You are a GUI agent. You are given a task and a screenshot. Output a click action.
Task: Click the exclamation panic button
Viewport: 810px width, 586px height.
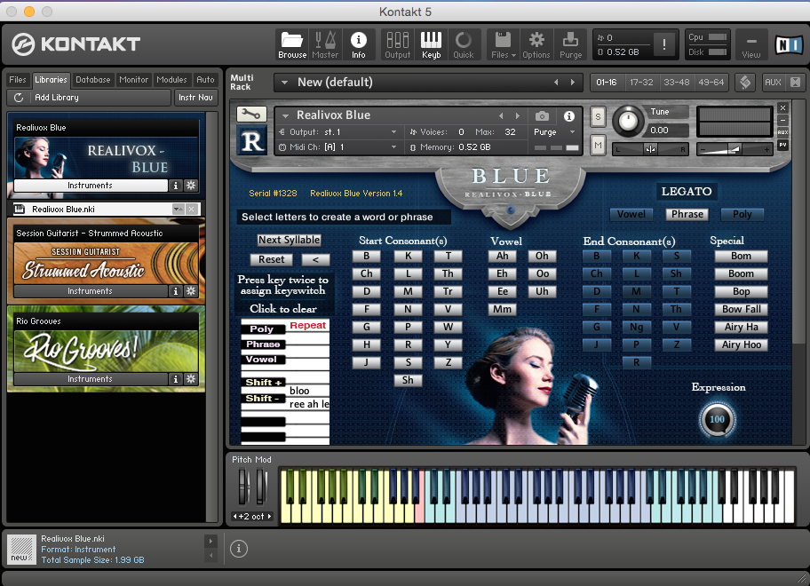663,44
